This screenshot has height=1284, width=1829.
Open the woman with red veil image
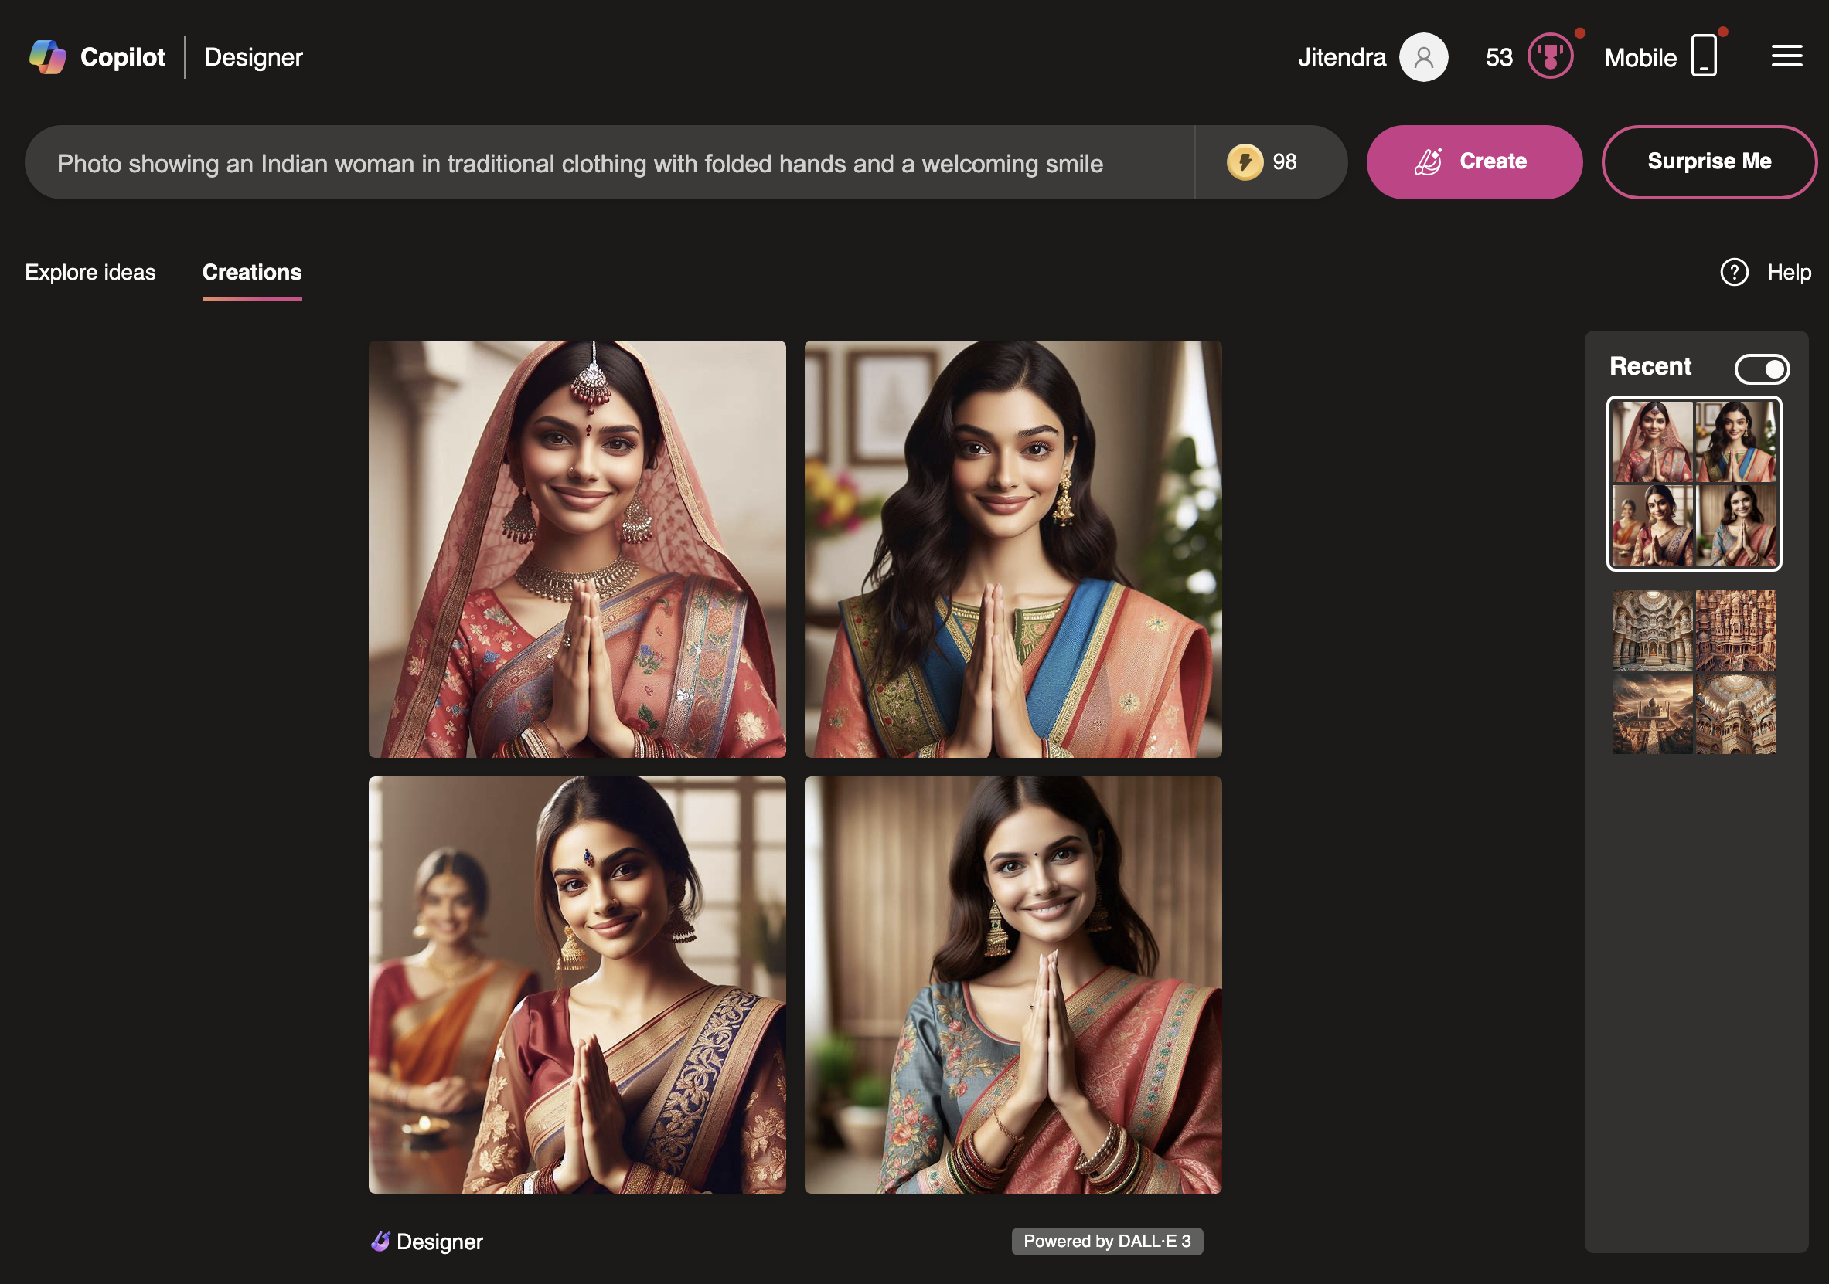[577, 549]
